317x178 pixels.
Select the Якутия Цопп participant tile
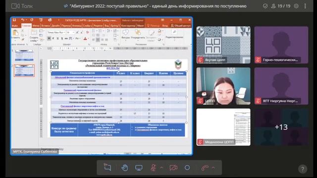point(223,45)
